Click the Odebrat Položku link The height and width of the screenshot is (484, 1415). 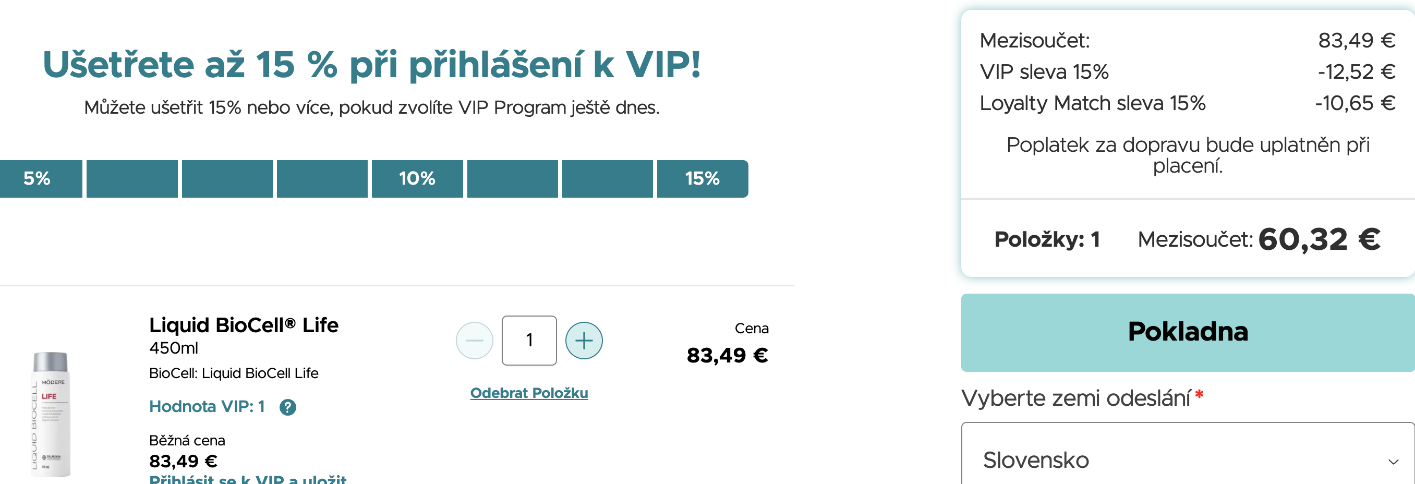coord(529,393)
